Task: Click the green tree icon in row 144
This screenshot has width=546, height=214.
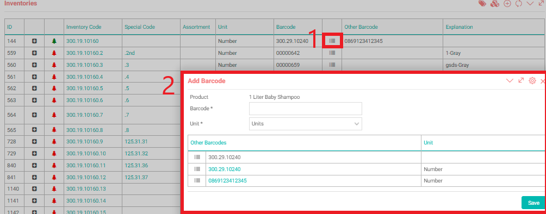Action: (x=54, y=41)
